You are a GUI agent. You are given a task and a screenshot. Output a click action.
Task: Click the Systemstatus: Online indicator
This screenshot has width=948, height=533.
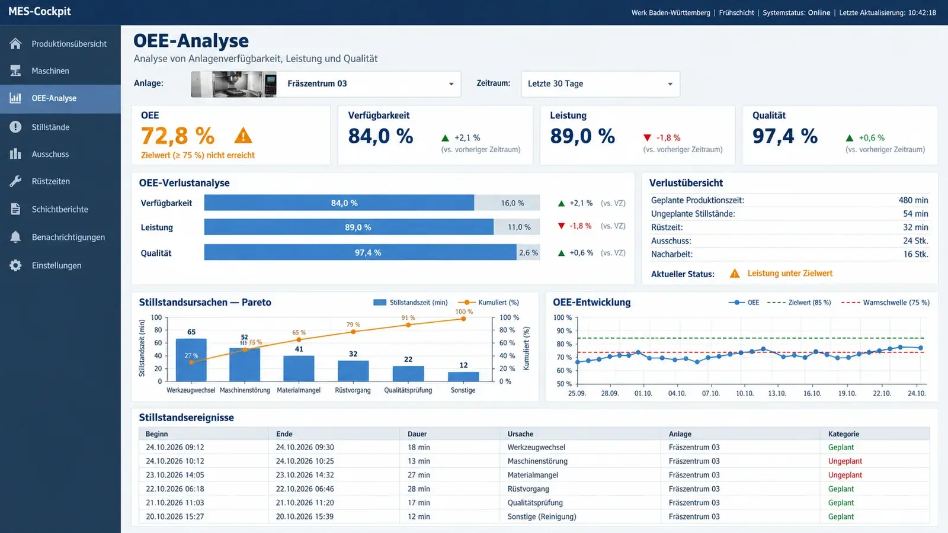click(x=796, y=12)
